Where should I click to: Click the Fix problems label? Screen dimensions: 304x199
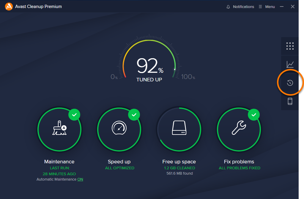(x=239, y=162)
